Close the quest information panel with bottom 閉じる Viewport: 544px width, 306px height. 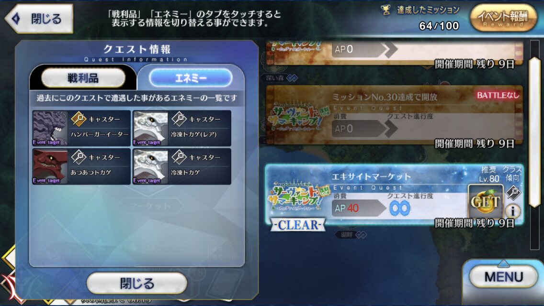[136, 283]
